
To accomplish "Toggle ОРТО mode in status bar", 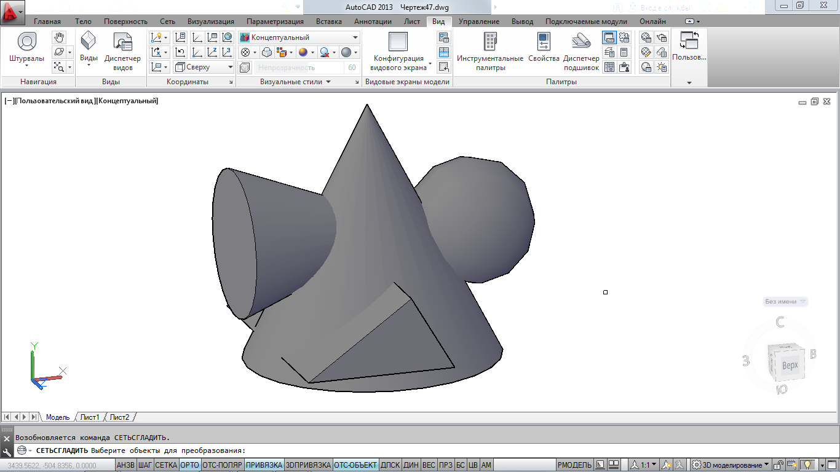I will coord(190,465).
